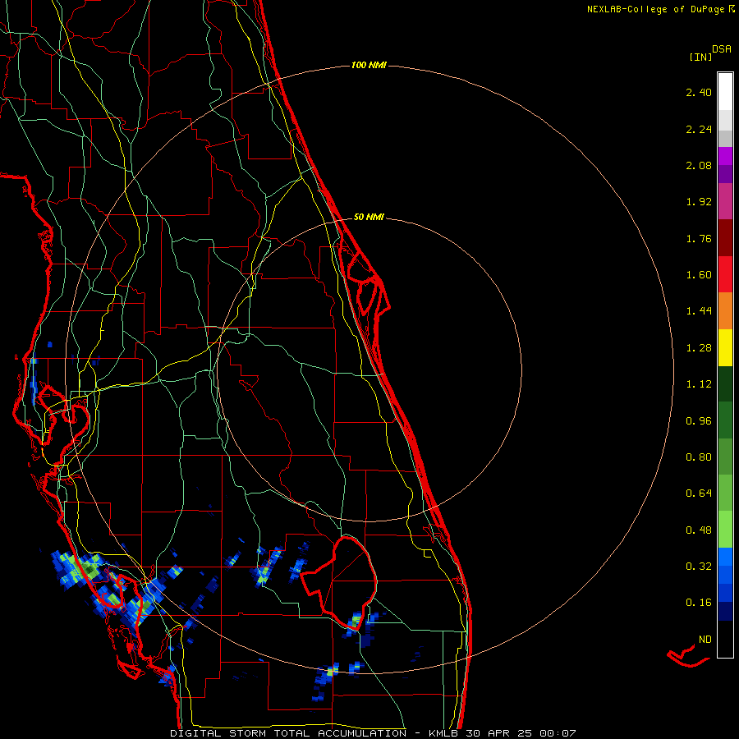
Task: Click the white swatch in color scale
Action: pos(725,92)
